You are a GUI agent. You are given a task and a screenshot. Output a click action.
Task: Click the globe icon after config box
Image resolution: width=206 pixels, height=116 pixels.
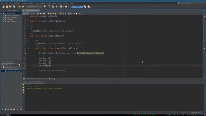click(45, 6)
